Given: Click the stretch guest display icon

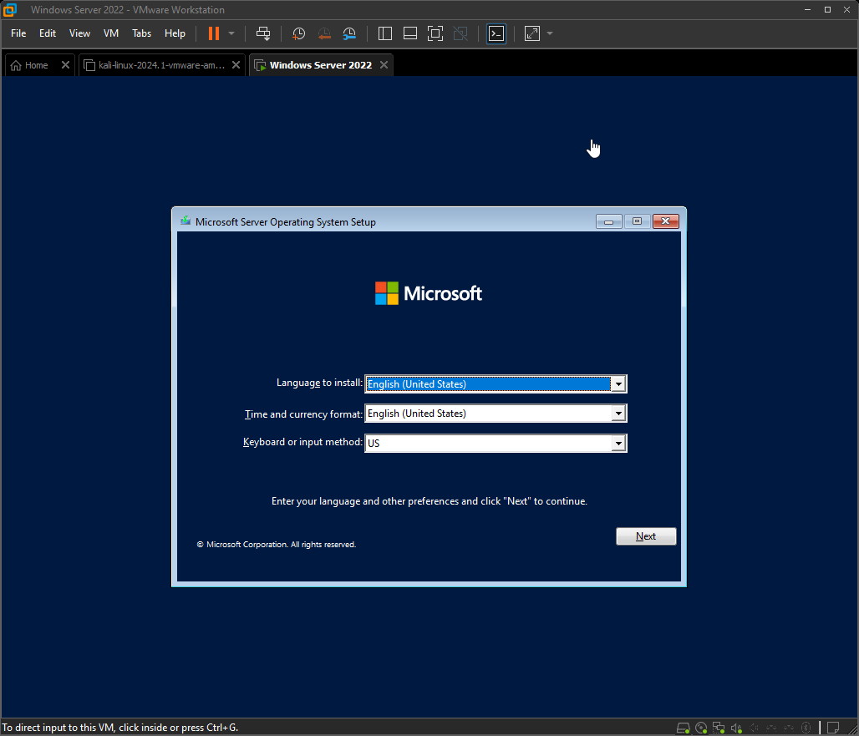Looking at the screenshot, I should tap(532, 33).
